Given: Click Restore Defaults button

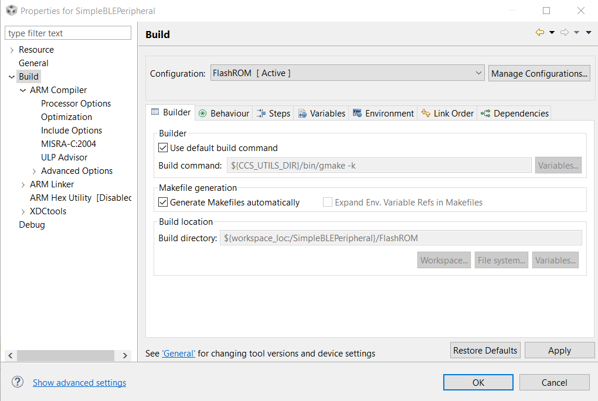Looking at the screenshot, I should (485, 350).
